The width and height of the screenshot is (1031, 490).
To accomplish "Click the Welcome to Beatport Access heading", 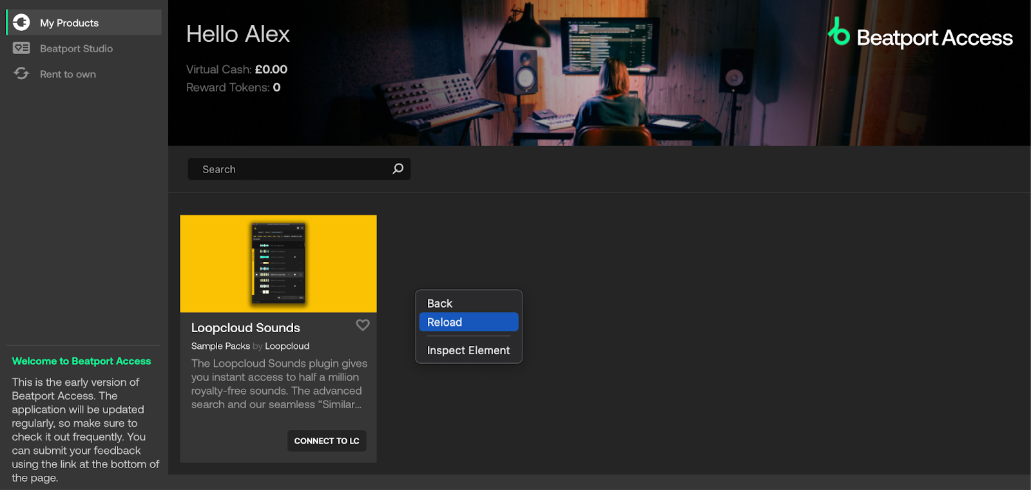I will (81, 361).
